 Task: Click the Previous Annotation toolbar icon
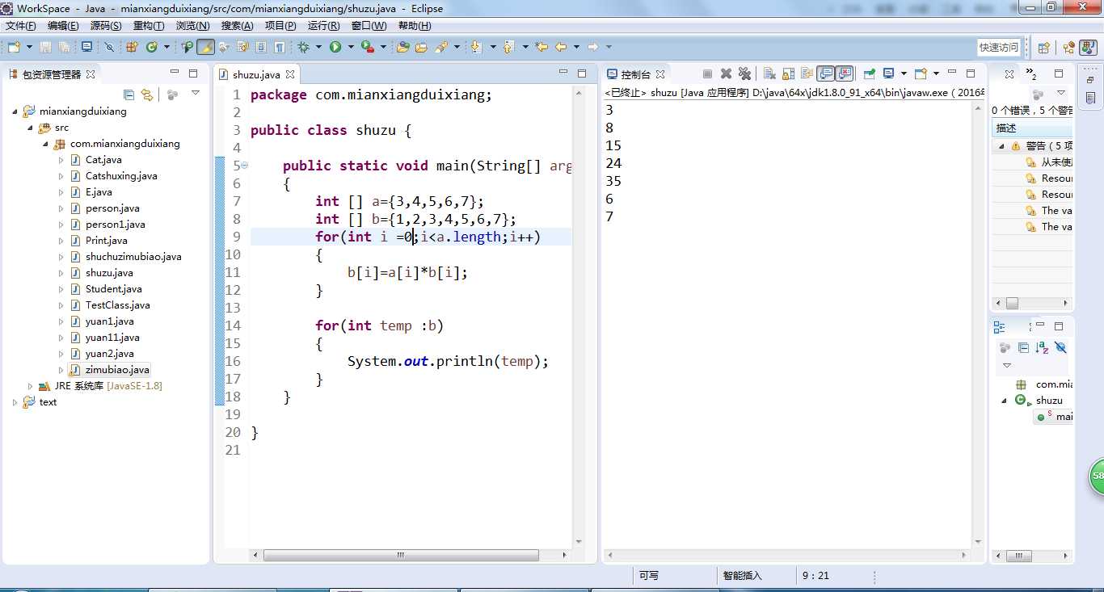coord(509,47)
